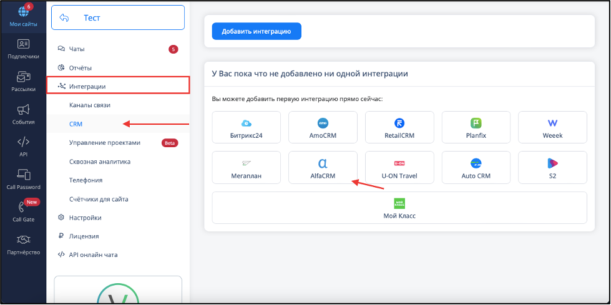The height and width of the screenshot is (305, 611).
Task: Select the U-ON Travel integration card
Action: coord(399,168)
